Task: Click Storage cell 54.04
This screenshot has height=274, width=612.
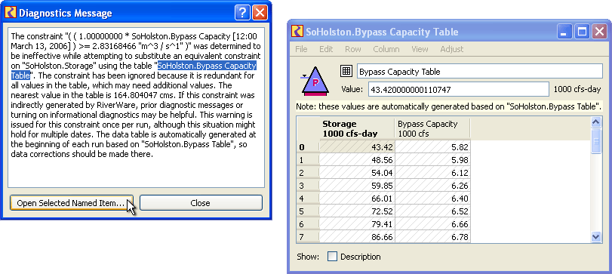Action: 357,173
